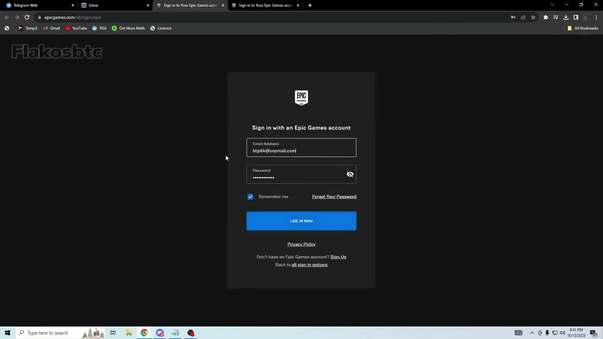Open the News and interests tray icon

[x=518, y=333]
